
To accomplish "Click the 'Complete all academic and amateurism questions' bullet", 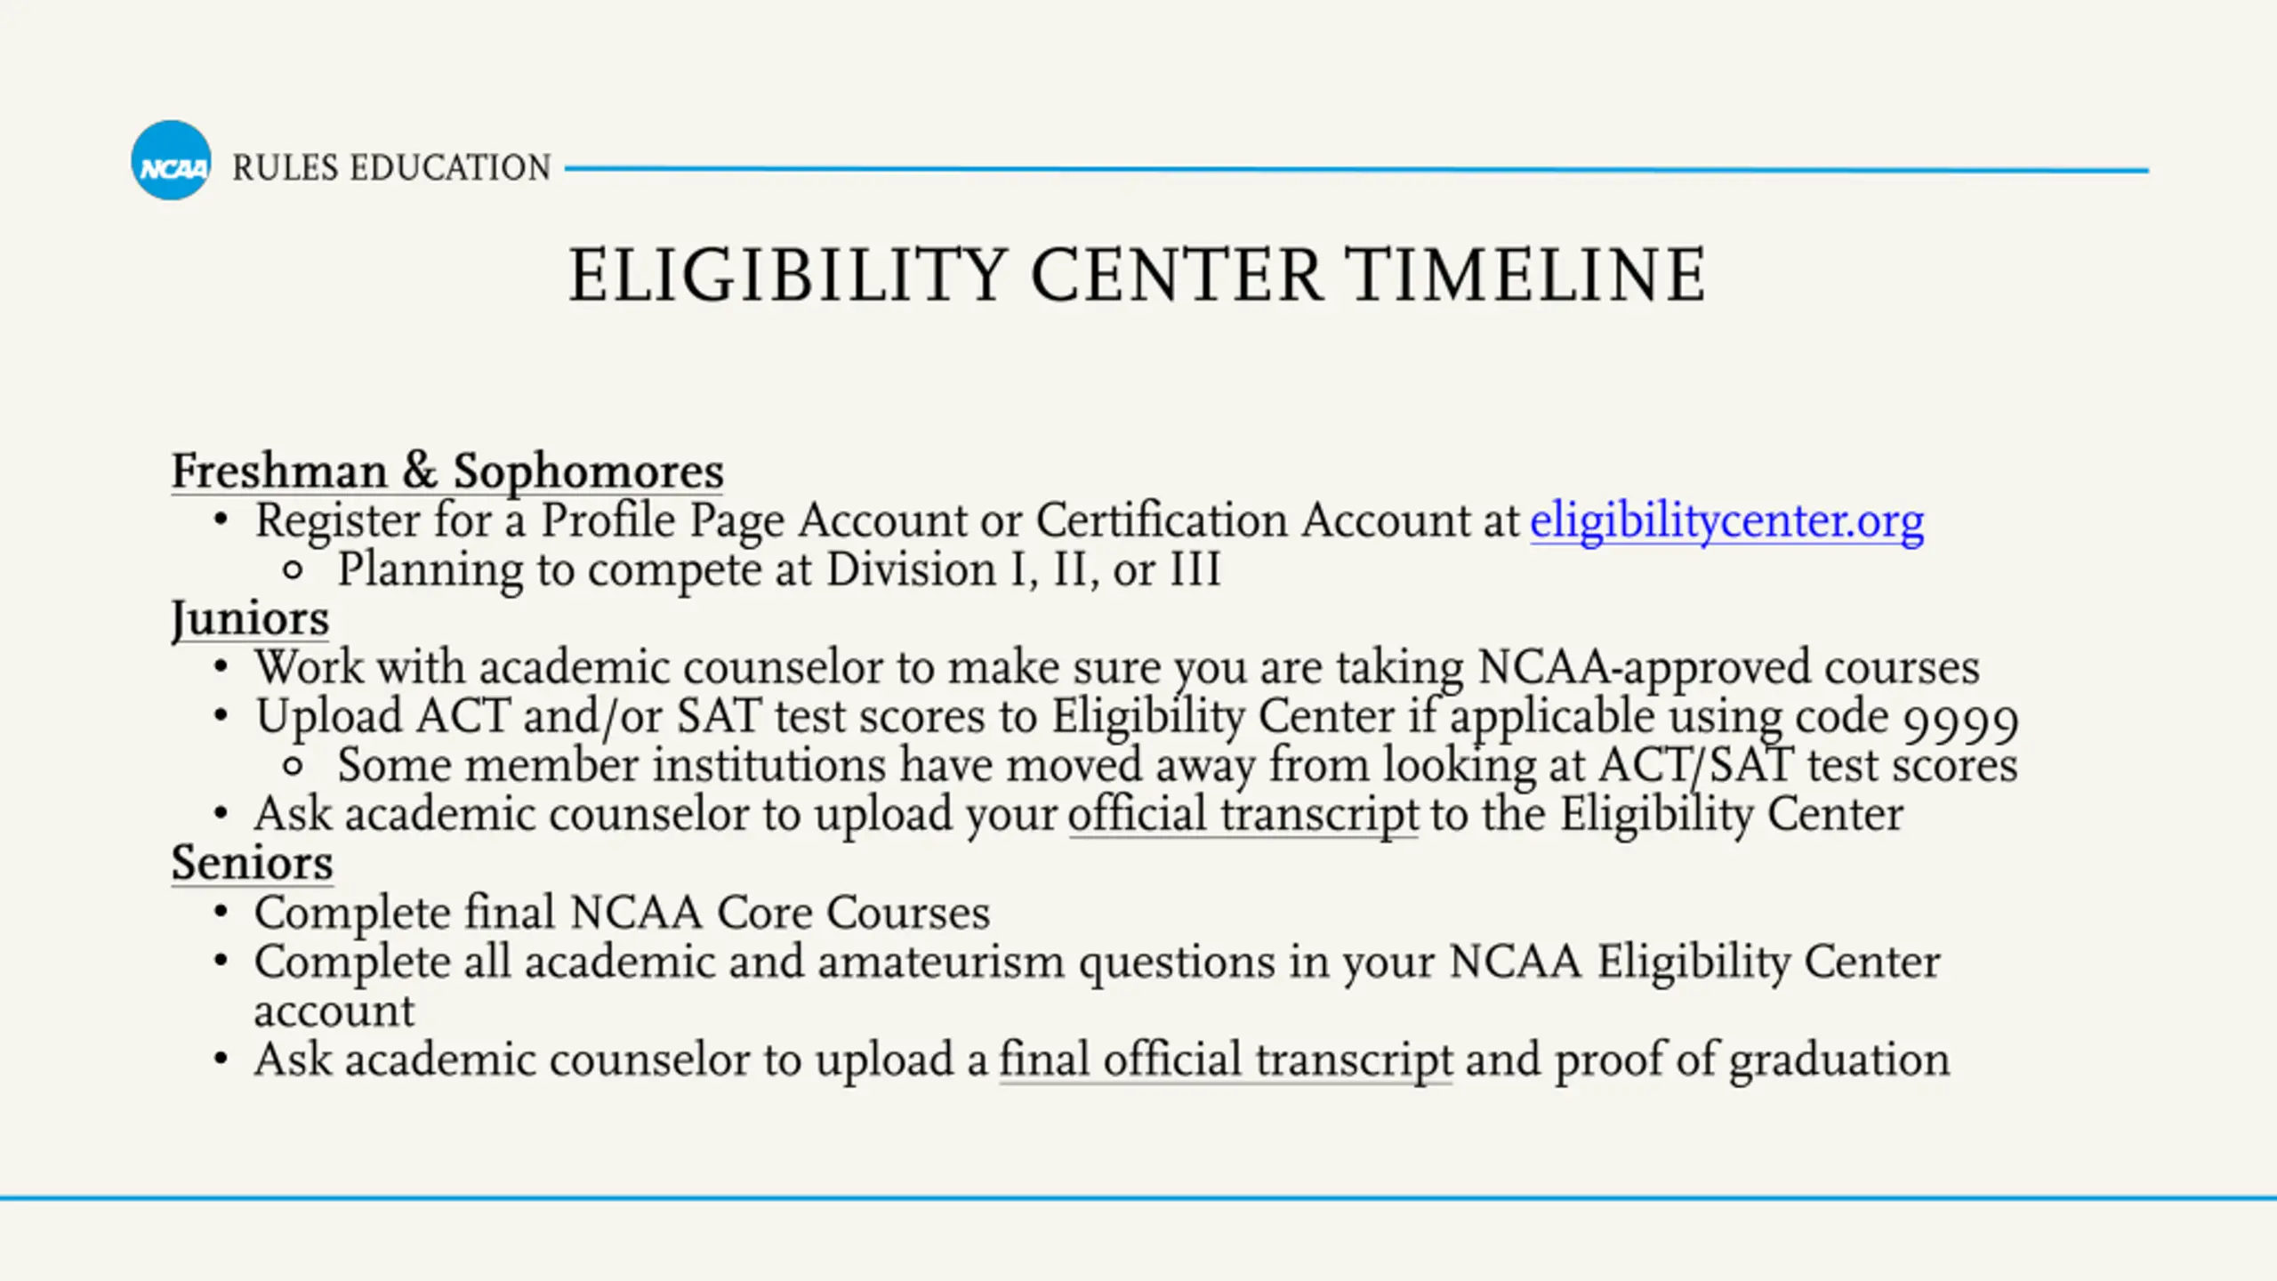I will coord(1097,986).
